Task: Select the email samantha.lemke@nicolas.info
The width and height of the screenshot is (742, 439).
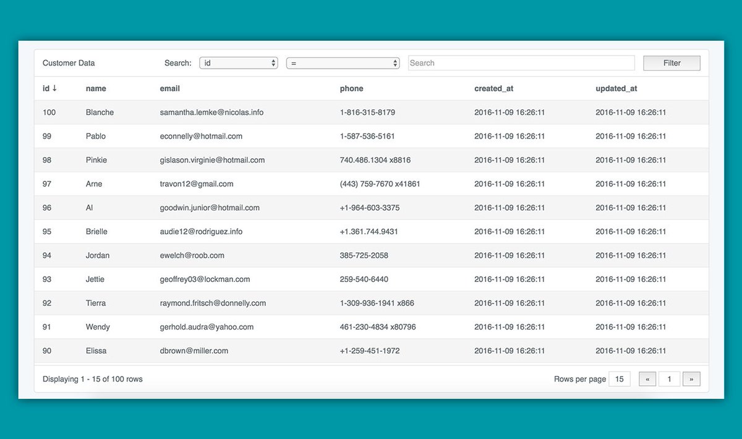Action: coord(211,113)
